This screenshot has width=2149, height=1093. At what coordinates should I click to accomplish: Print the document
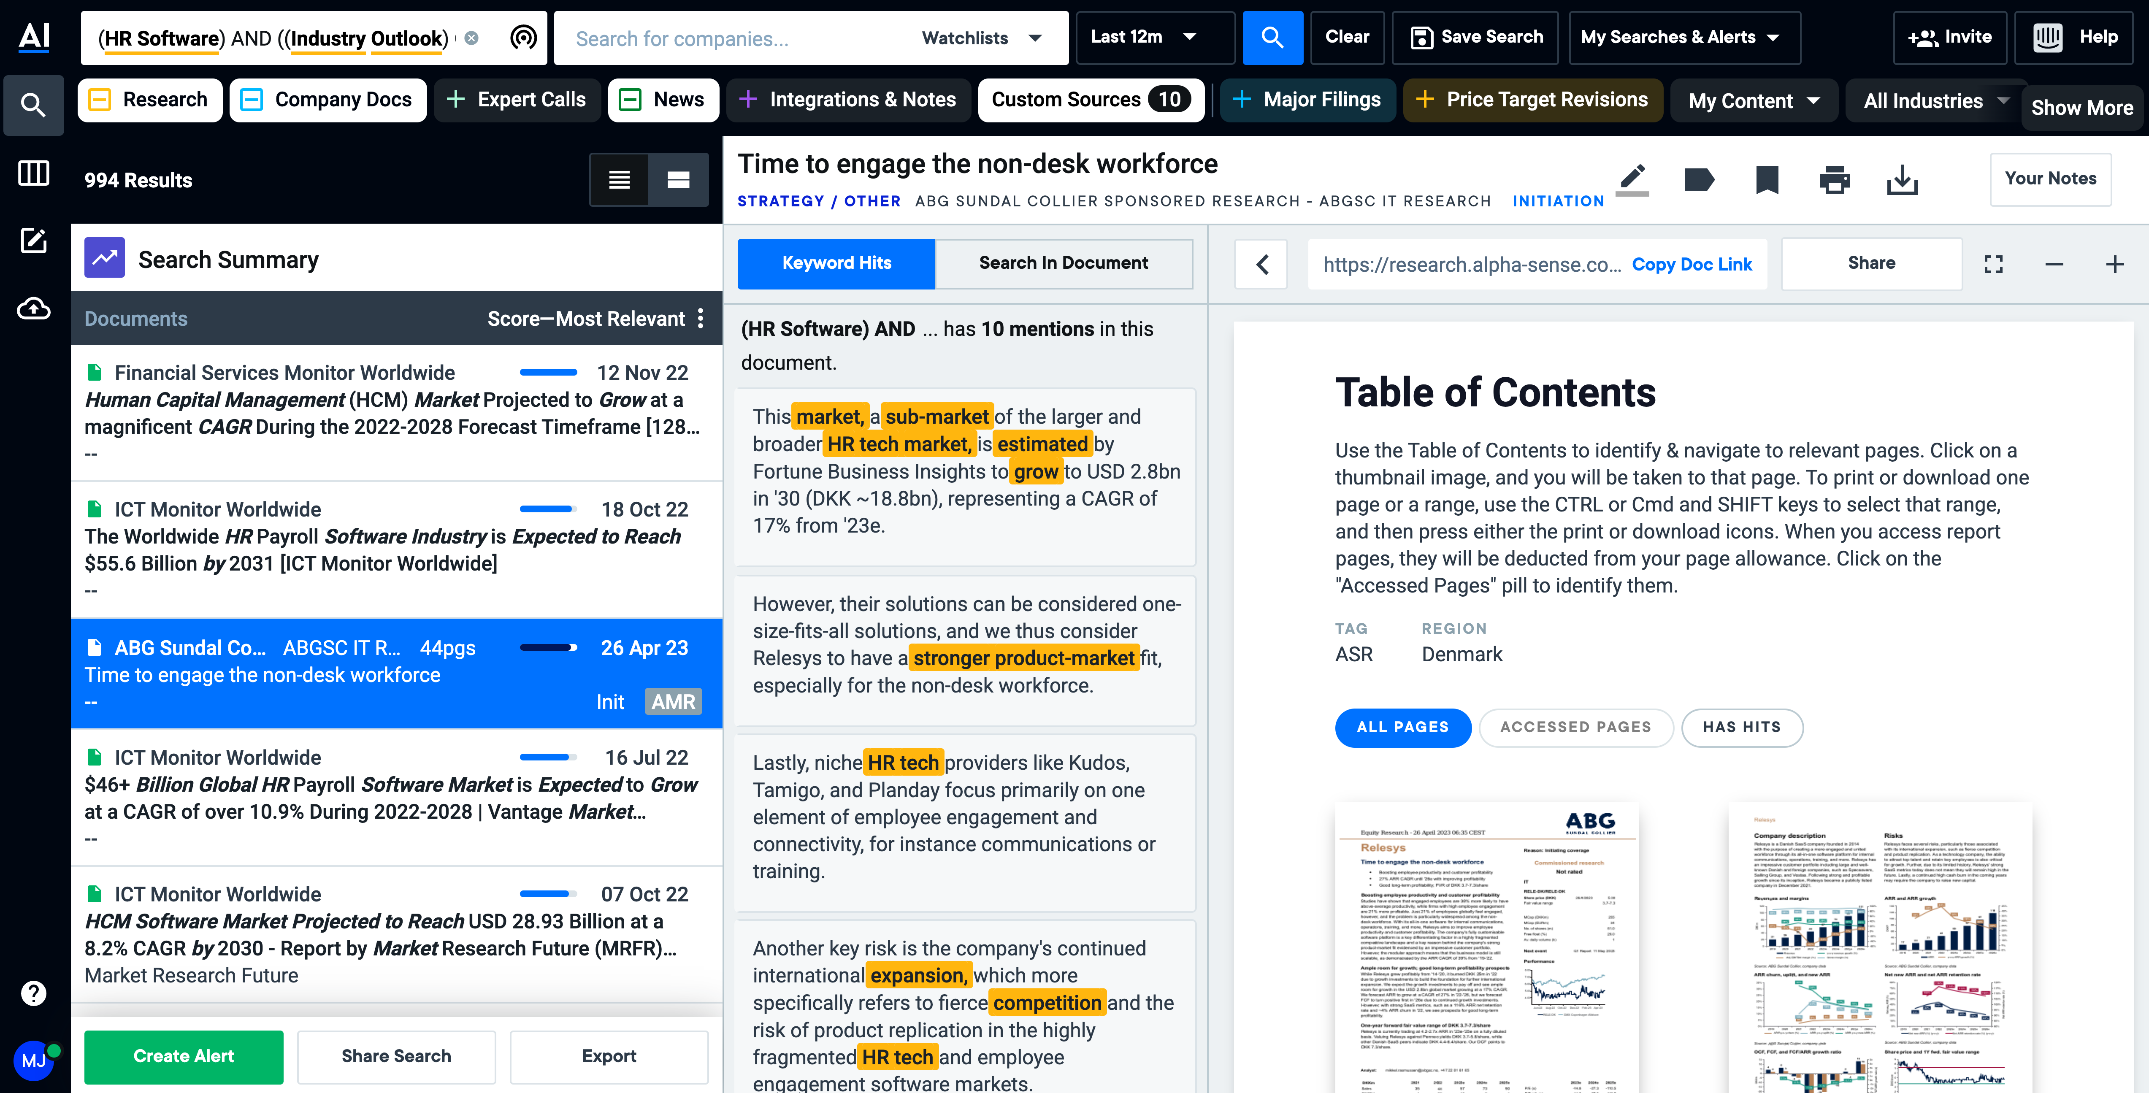point(1835,179)
